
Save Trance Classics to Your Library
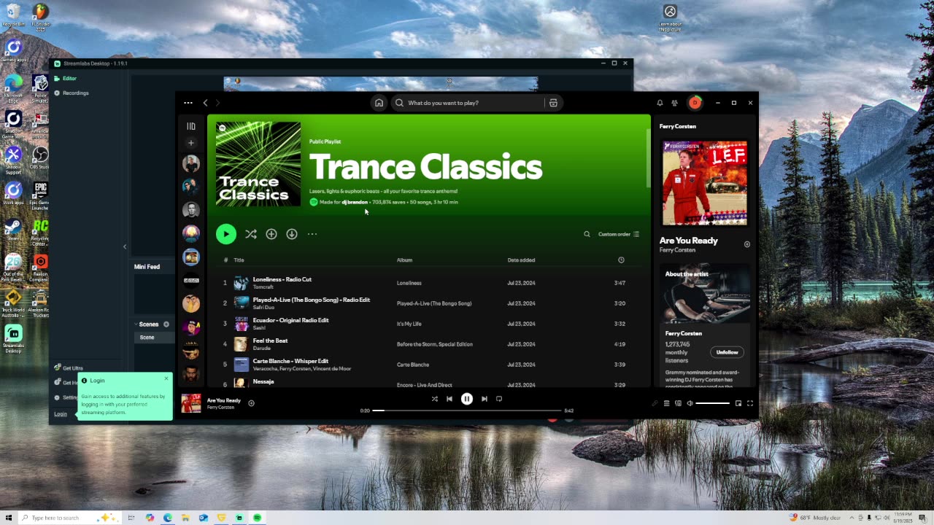tap(271, 234)
